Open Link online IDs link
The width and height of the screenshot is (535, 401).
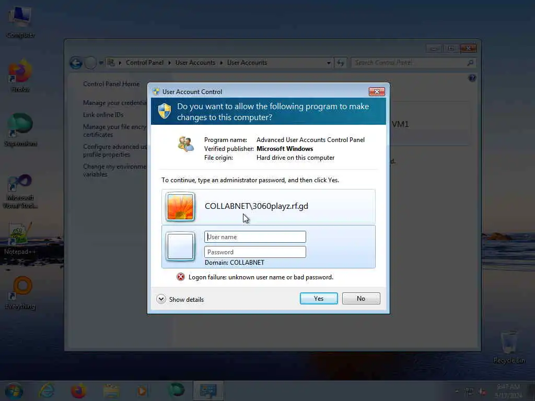pyautogui.click(x=103, y=114)
